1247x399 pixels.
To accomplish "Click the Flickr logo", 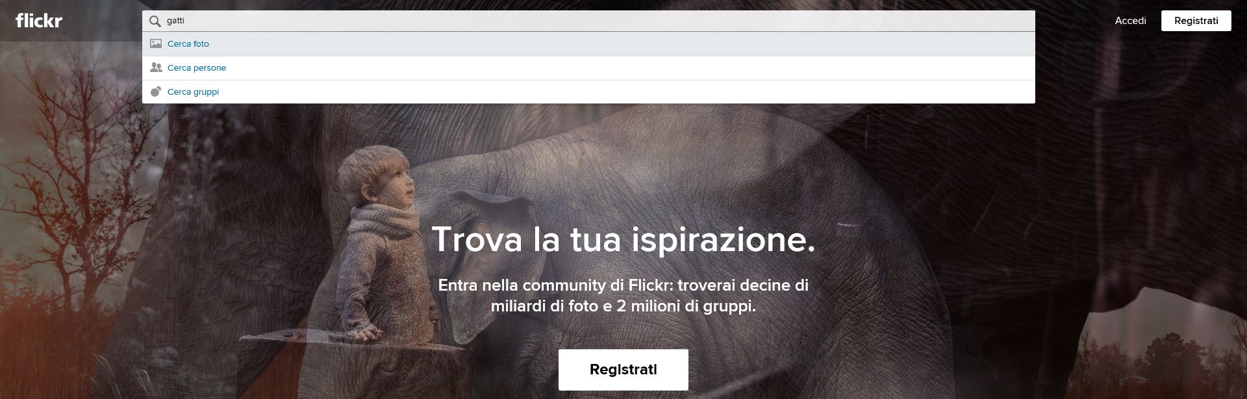I will tap(39, 21).
